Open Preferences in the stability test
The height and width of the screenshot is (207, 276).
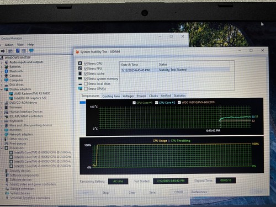coord(199,192)
